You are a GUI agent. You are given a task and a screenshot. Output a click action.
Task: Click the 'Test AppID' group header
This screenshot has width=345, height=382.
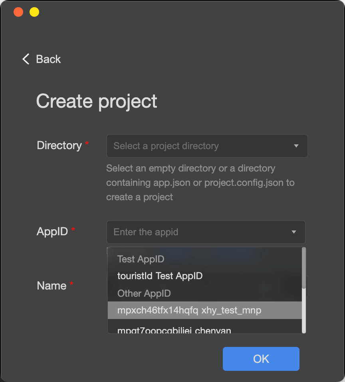tap(141, 259)
